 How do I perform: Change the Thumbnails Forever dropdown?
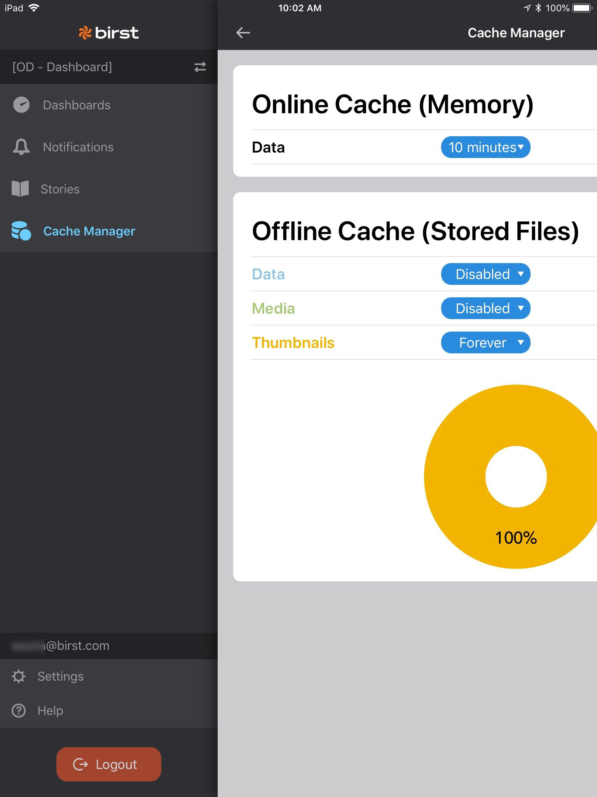tap(485, 343)
